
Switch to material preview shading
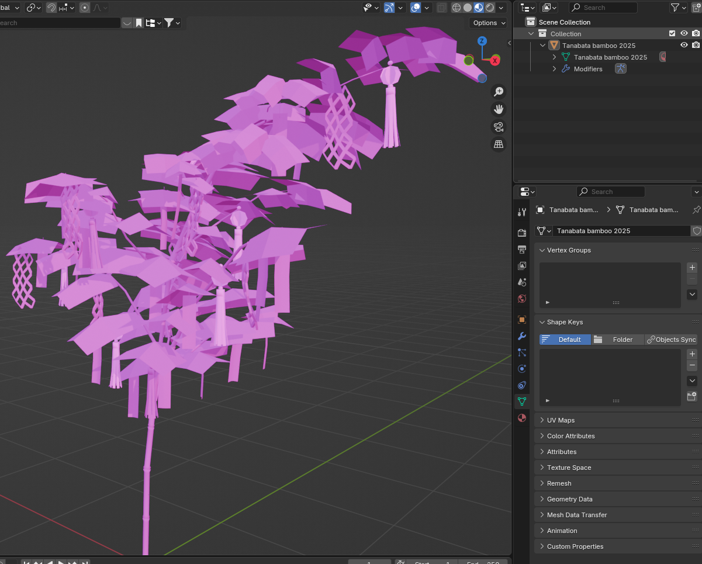[479, 8]
